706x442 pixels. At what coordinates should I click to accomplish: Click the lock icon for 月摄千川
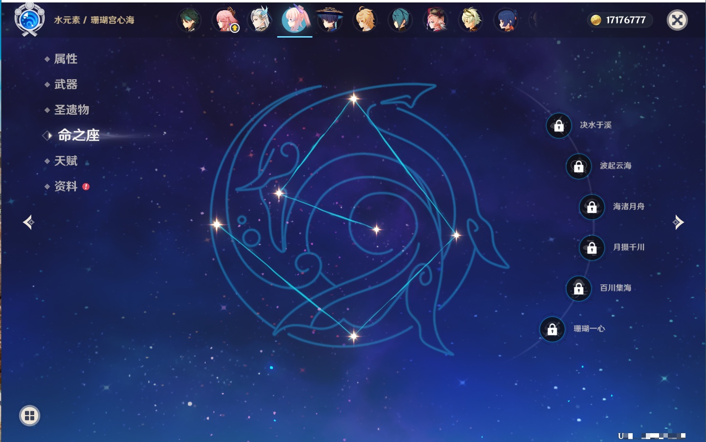coord(592,248)
